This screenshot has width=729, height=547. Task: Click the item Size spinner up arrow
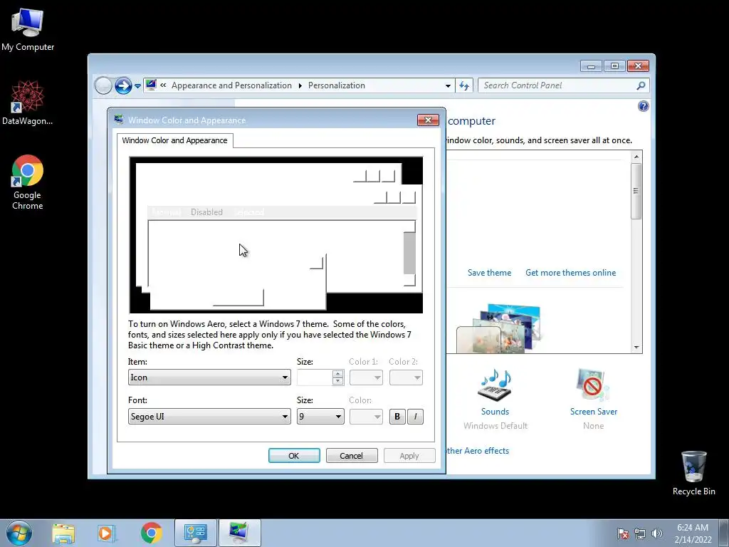[338, 373]
